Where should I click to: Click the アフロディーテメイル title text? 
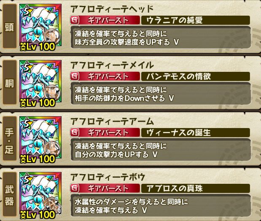(112, 65)
